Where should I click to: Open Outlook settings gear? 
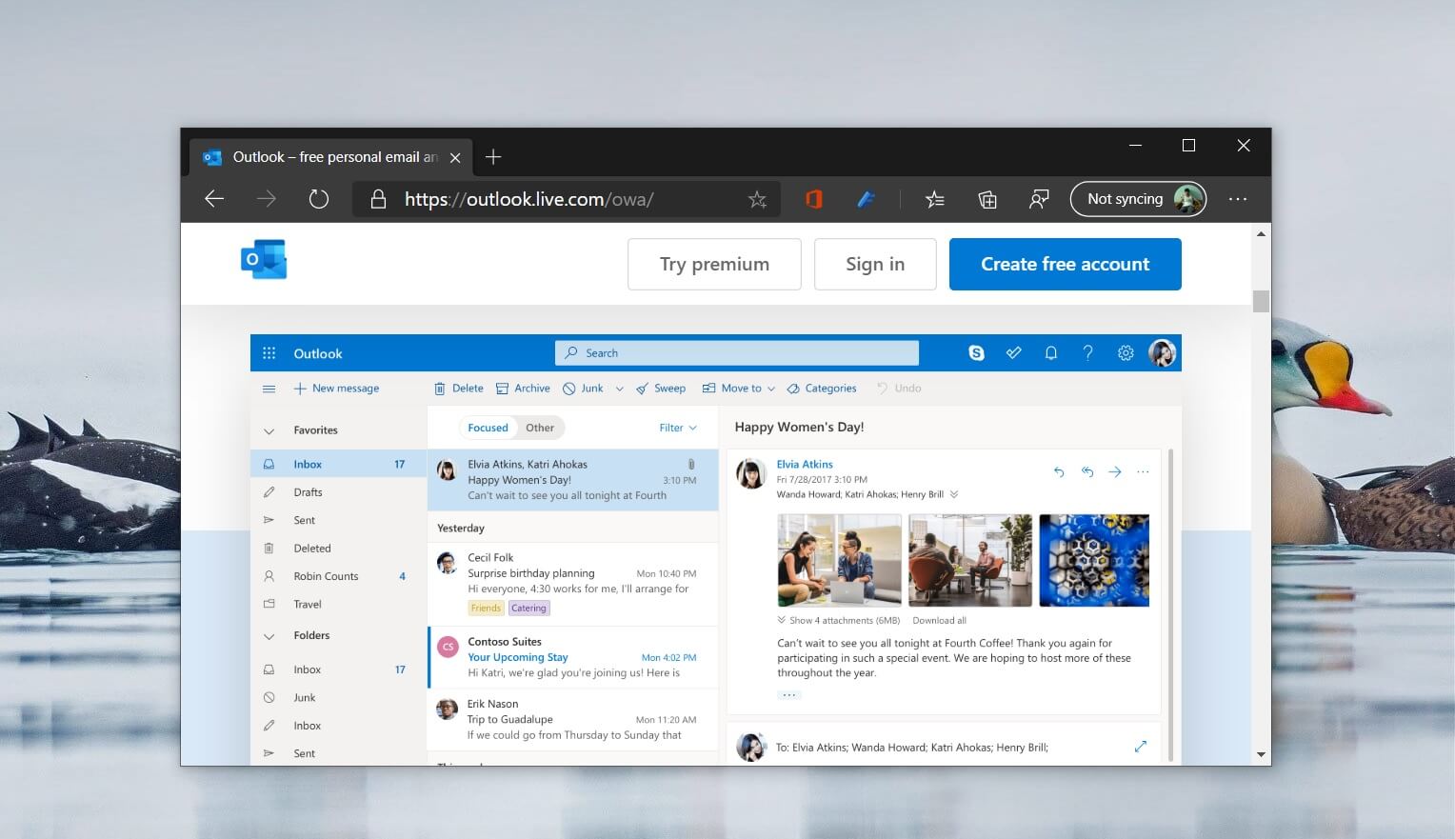click(x=1126, y=352)
